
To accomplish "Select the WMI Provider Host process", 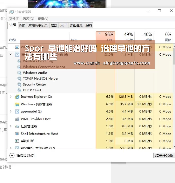I will (90, 119).
